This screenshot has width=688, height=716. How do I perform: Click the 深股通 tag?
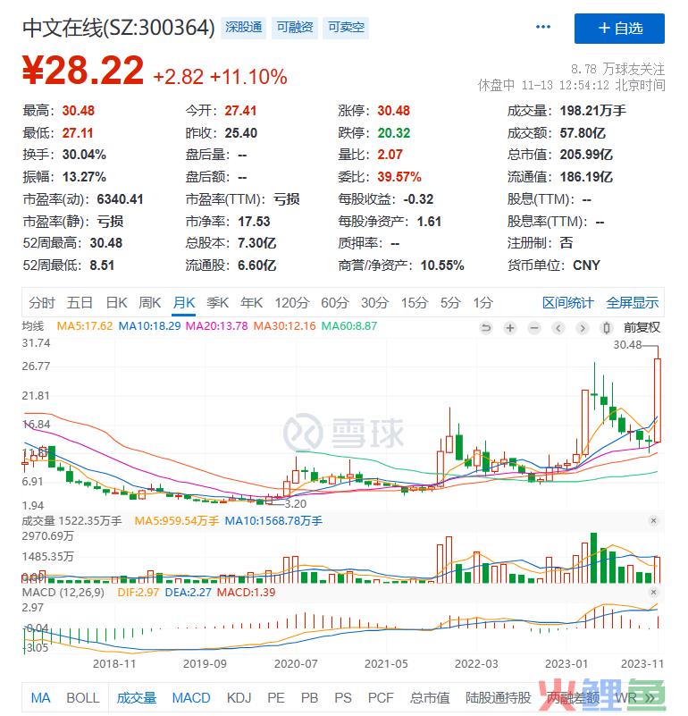tap(243, 28)
